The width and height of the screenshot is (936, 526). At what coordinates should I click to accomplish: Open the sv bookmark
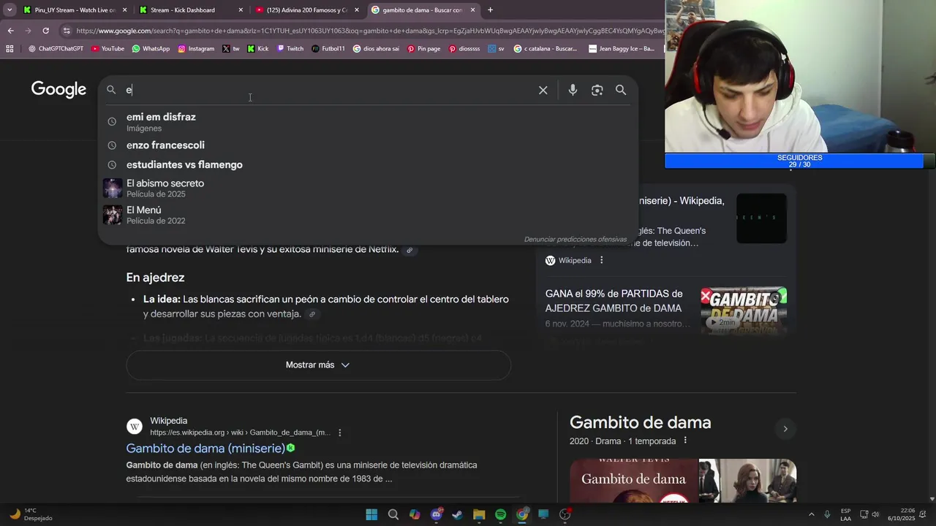[x=496, y=49]
